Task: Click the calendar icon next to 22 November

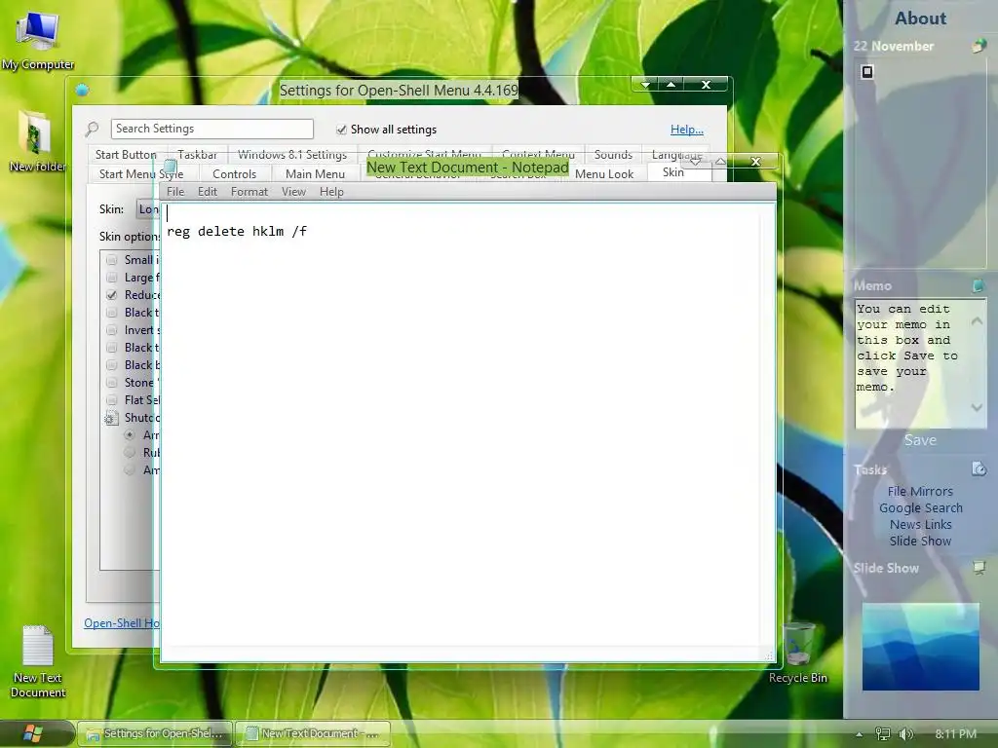Action: pos(979,46)
